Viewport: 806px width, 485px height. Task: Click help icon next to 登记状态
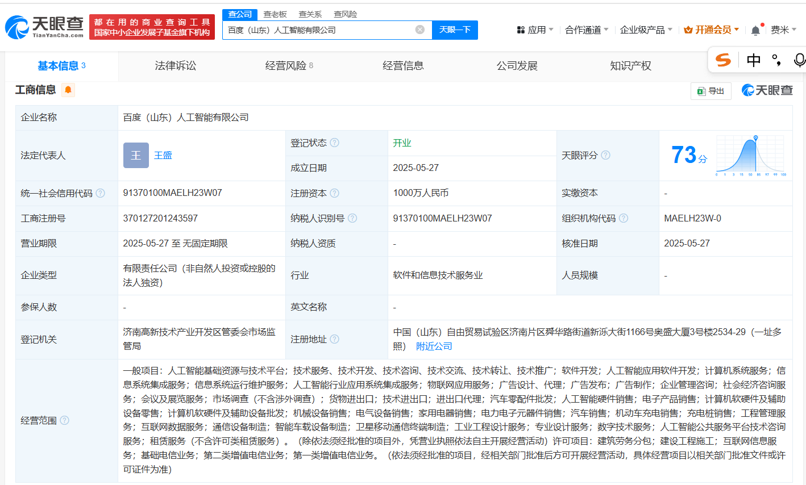coord(335,143)
